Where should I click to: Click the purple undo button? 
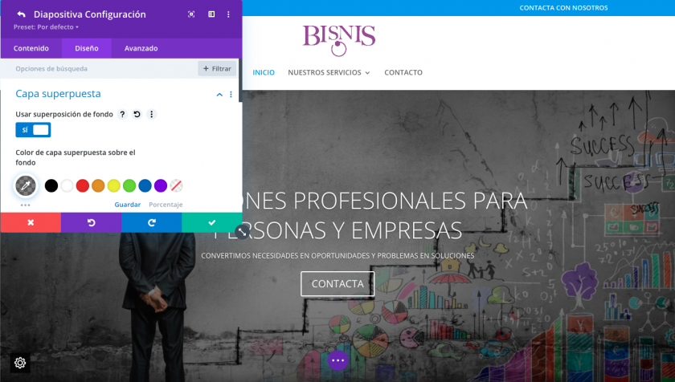(x=91, y=222)
